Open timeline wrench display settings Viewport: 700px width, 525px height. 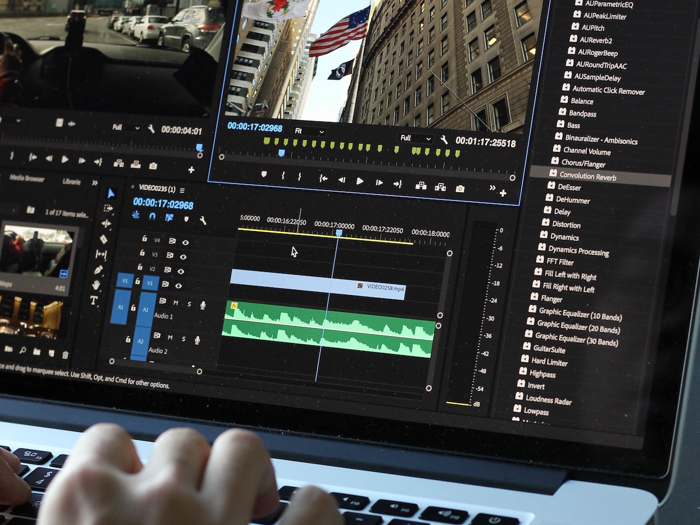(202, 221)
